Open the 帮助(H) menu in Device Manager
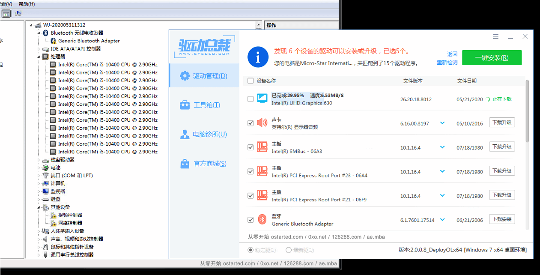This screenshot has height=275, width=540. coord(27,4)
